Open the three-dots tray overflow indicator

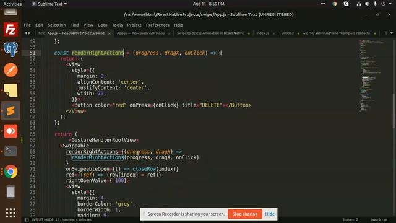point(323,4)
